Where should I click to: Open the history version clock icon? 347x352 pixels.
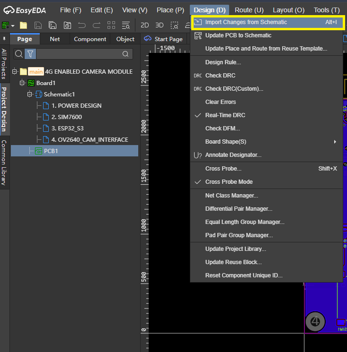tap(67, 26)
